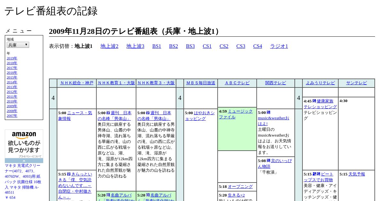Screen dimensions: 384x201
Task: Open the 2007年 archive link
Action: [x=12, y=115]
